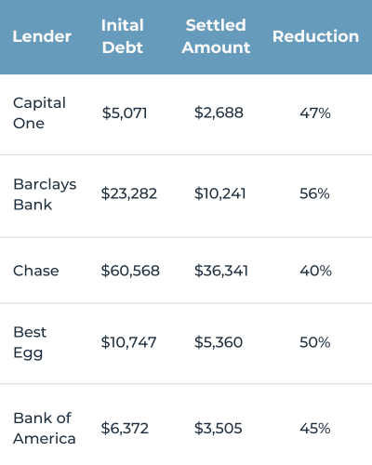Select the Chase lender cell
The width and height of the screenshot is (372, 465).
pyautogui.click(x=36, y=271)
